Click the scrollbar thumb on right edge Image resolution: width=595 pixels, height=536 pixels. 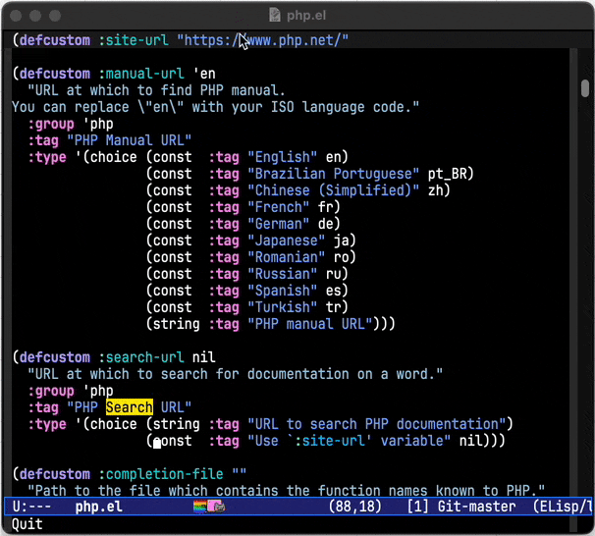(x=585, y=88)
